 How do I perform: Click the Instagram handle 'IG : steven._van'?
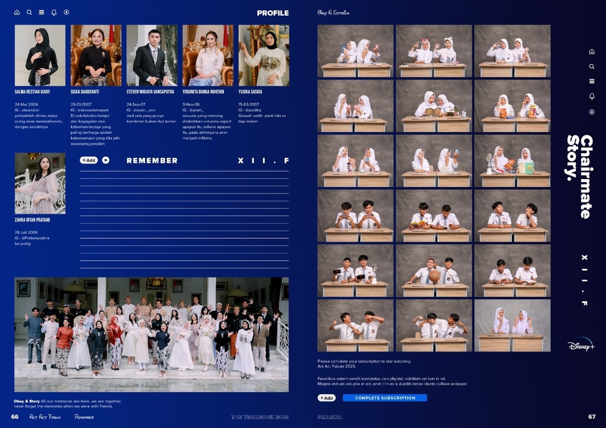[141, 110]
